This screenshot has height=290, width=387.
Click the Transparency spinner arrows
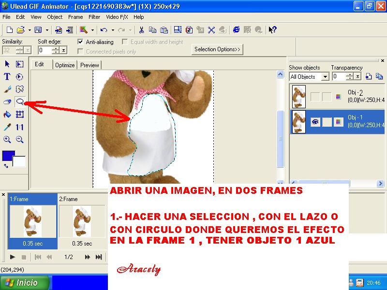pos(350,77)
